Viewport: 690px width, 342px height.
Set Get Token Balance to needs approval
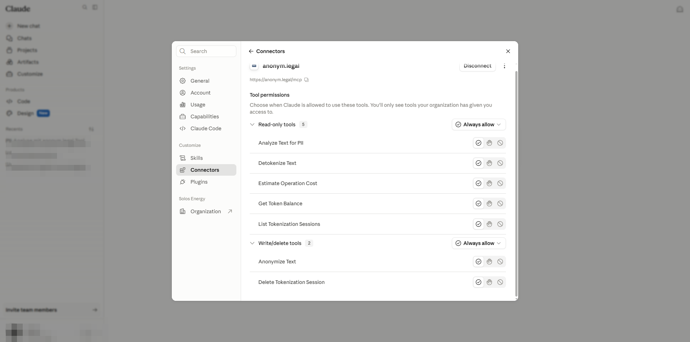[489, 203]
